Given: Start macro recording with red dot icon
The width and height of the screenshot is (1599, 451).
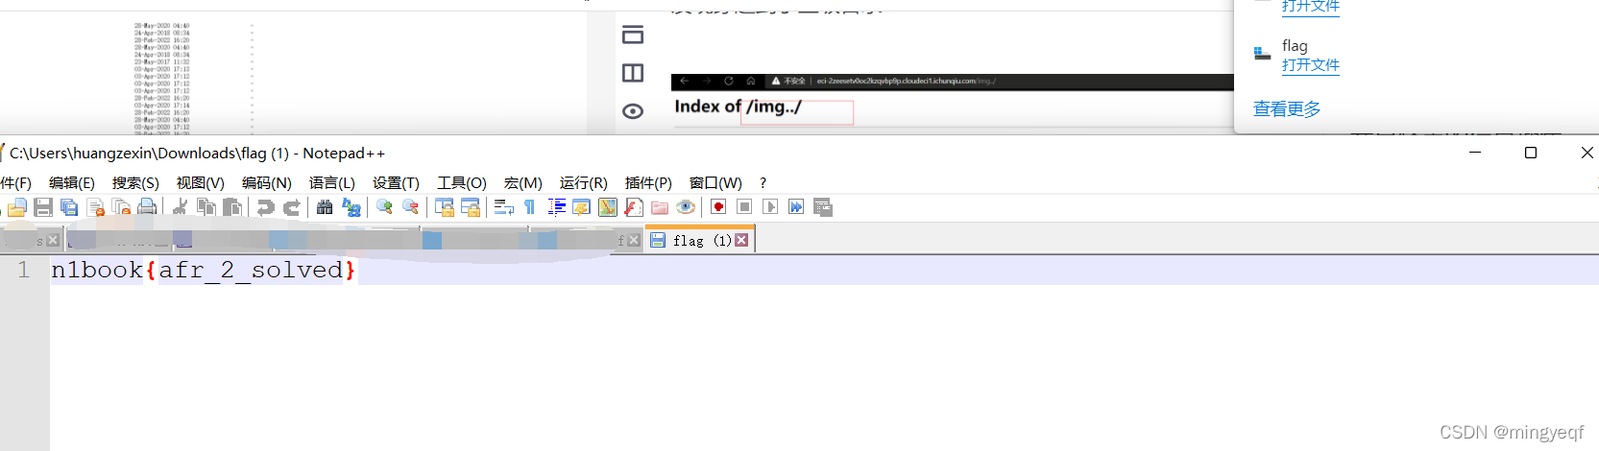Looking at the screenshot, I should pos(718,207).
